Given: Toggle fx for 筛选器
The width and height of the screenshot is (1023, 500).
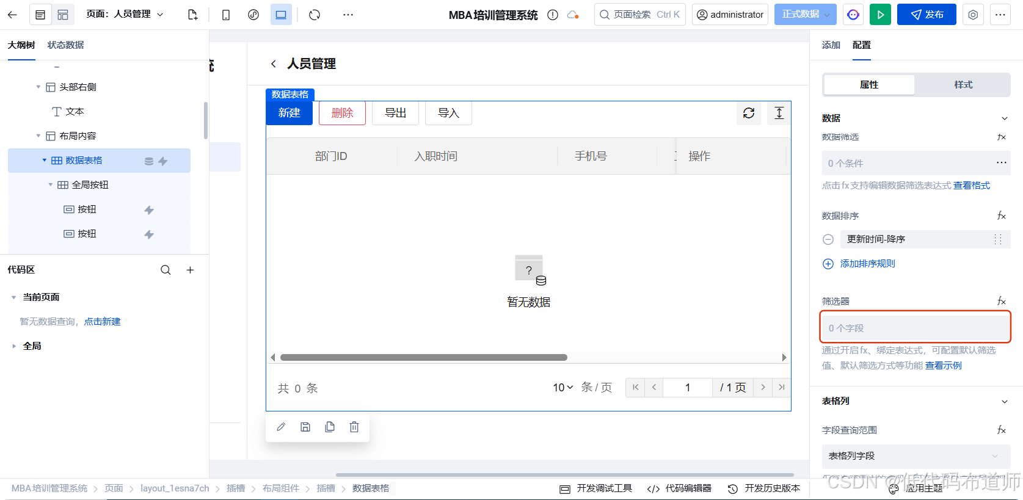Looking at the screenshot, I should pyautogui.click(x=1002, y=302).
